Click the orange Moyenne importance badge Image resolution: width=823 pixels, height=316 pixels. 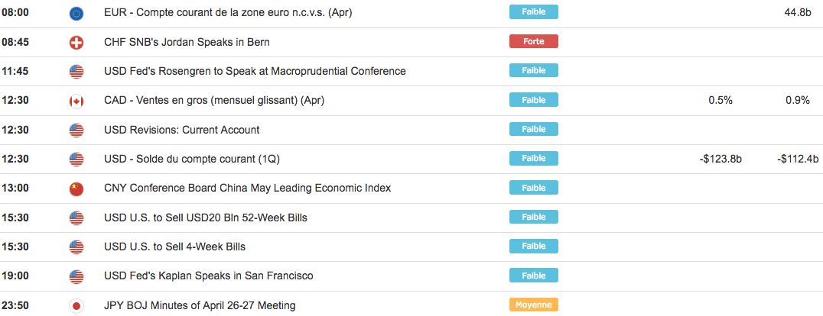click(533, 305)
